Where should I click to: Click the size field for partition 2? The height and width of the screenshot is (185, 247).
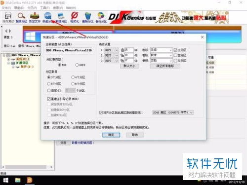pos(128,55)
